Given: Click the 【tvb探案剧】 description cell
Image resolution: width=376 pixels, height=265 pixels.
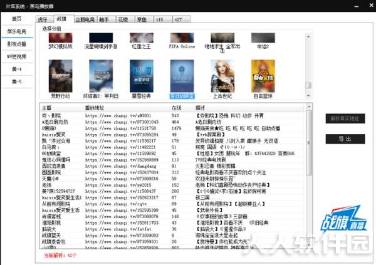Looking at the screenshot, I should (211, 135).
